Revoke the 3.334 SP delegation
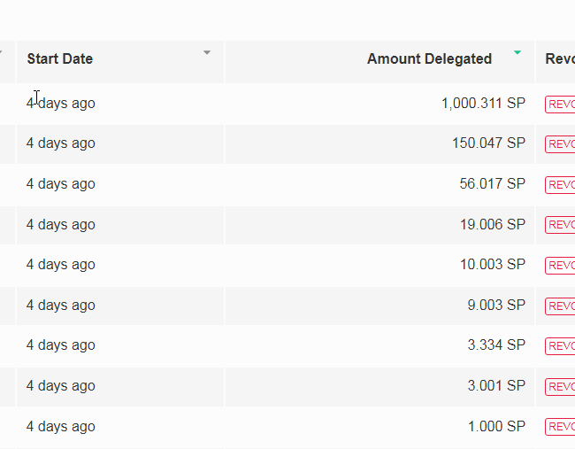This screenshot has height=449, width=575. [x=561, y=345]
